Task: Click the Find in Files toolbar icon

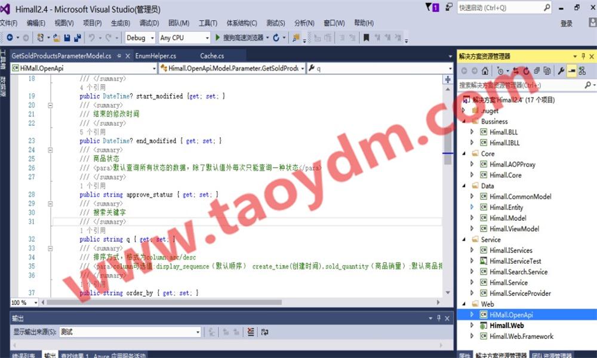Action: point(296,38)
